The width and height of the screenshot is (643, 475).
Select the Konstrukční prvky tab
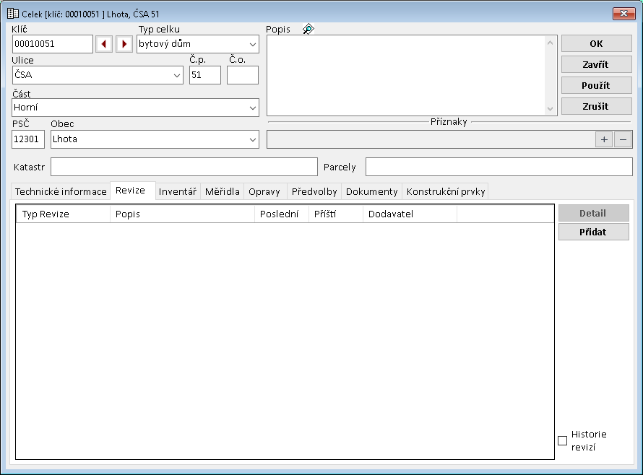pos(445,191)
